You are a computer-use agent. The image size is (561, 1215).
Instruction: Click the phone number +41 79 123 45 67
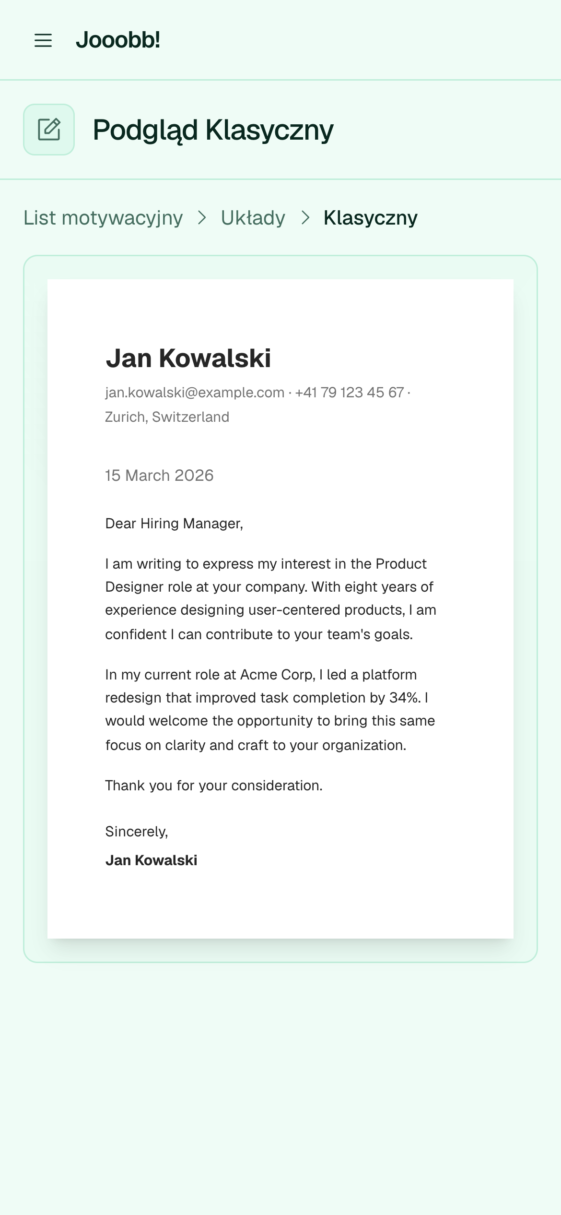[350, 393]
